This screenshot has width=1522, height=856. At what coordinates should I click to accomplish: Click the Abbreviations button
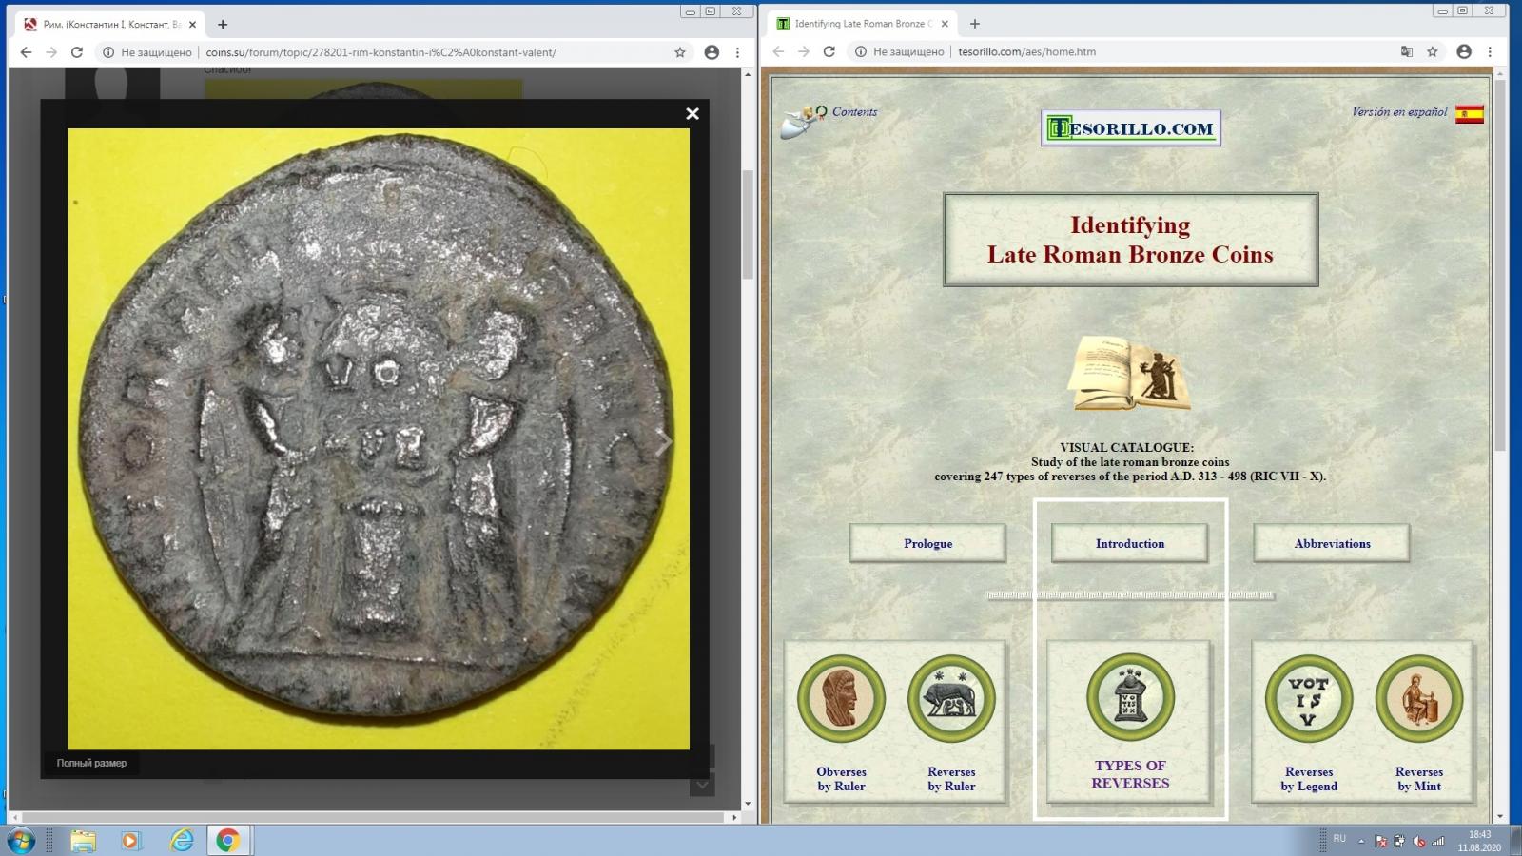[1332, 544]
